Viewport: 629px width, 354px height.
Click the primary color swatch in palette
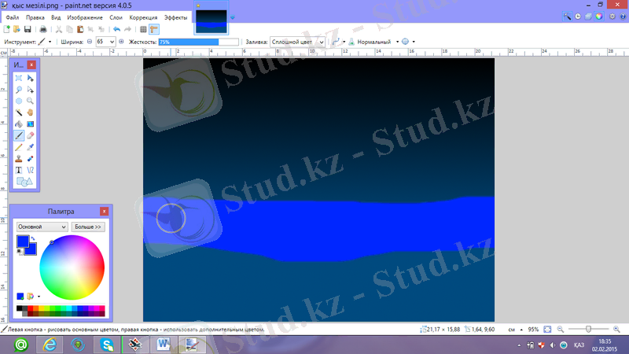[23, 241]
